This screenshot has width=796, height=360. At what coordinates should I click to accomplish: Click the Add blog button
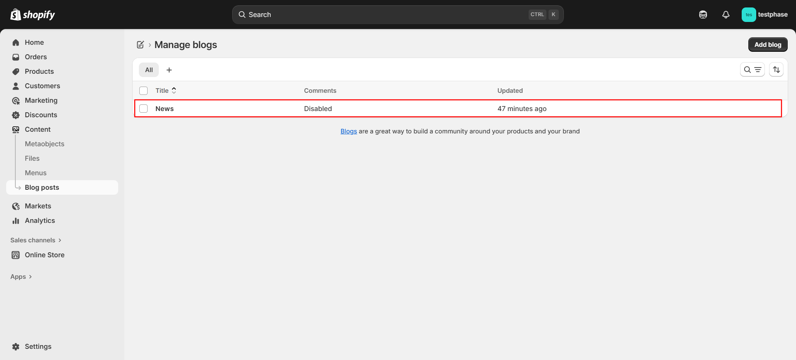[767, 45]
